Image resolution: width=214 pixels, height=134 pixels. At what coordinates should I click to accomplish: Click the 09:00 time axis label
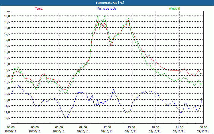83,128
